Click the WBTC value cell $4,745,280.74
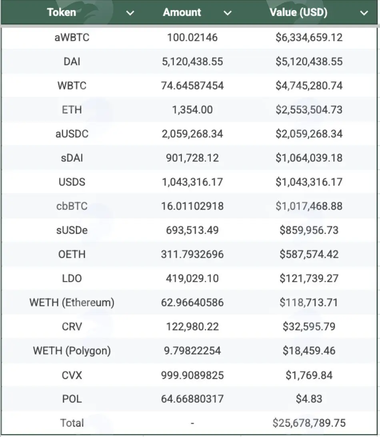This screenshot has height=437, width=380. (x=309, y=86)
